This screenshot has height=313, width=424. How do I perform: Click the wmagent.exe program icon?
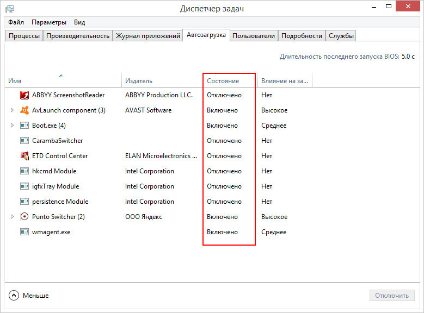(x=24, y=232)
